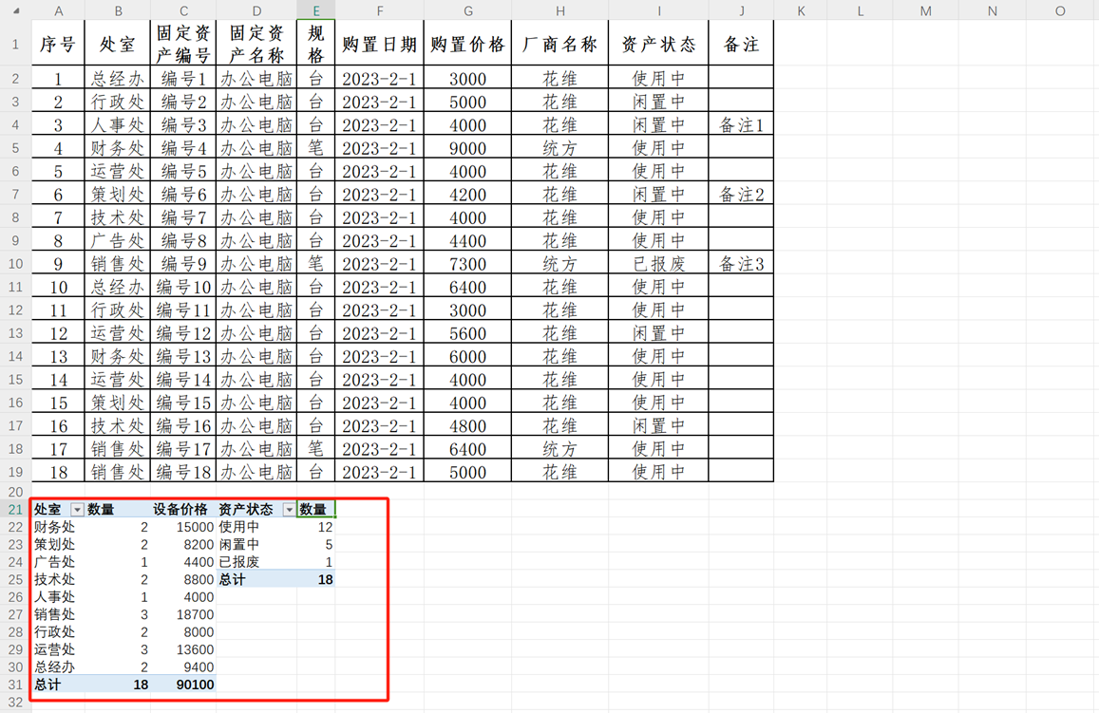Click the 使用中 count cell showing 12
This screenshot has width=1099, height=713.
click(x=315, y=527)
